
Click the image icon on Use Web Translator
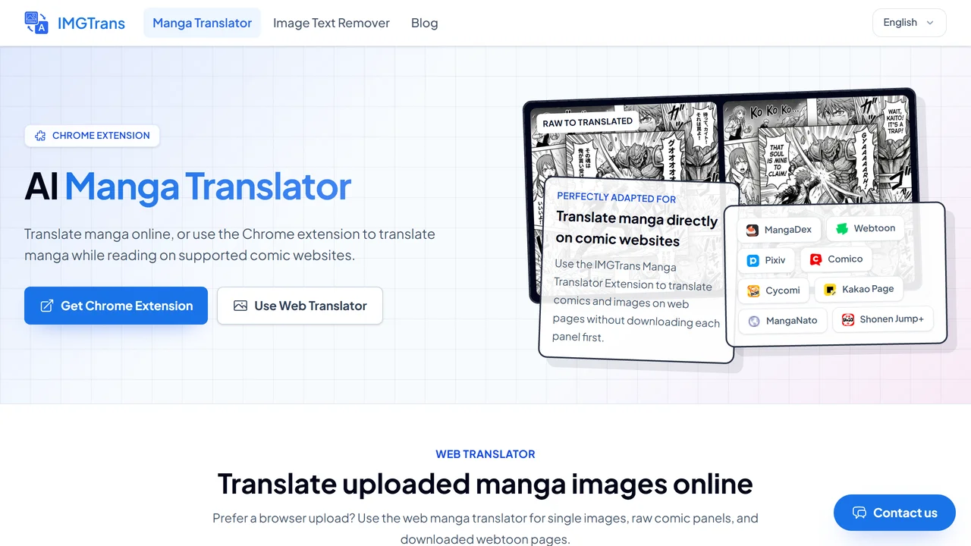coord(240,306)
